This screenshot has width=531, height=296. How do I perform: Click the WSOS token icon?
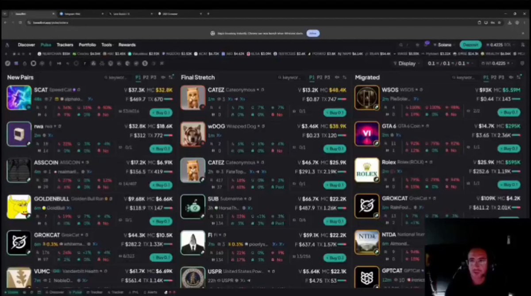367,98
